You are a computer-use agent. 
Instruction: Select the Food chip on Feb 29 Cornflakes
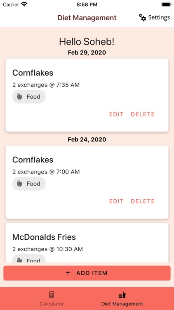[29, 96]
